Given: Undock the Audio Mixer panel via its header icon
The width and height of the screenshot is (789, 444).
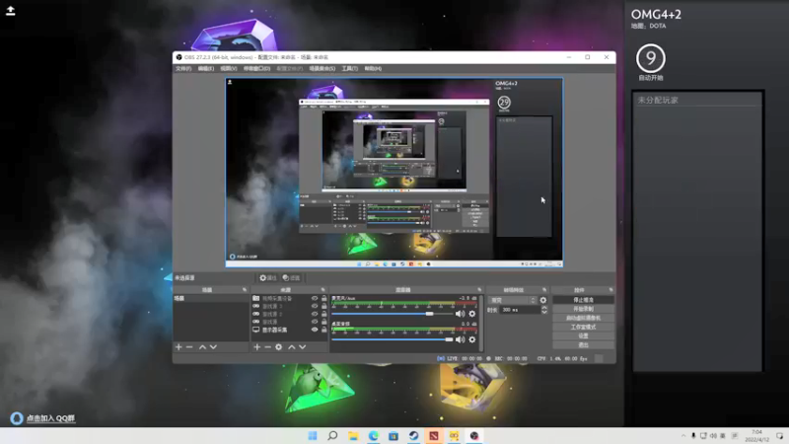Looking at the screenshot, I should [479, 290].
